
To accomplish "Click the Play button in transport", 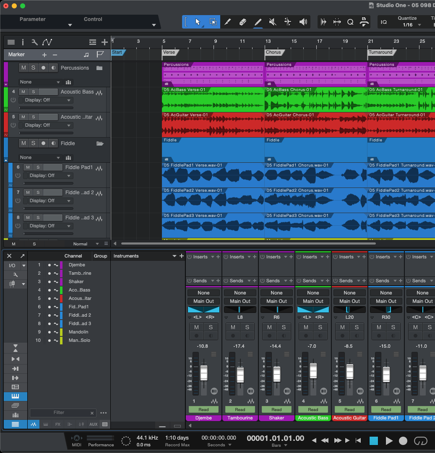I will 389,440.
